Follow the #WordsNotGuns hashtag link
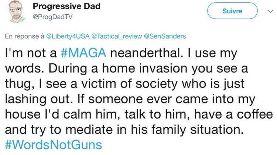 click(x=53, y=144)
